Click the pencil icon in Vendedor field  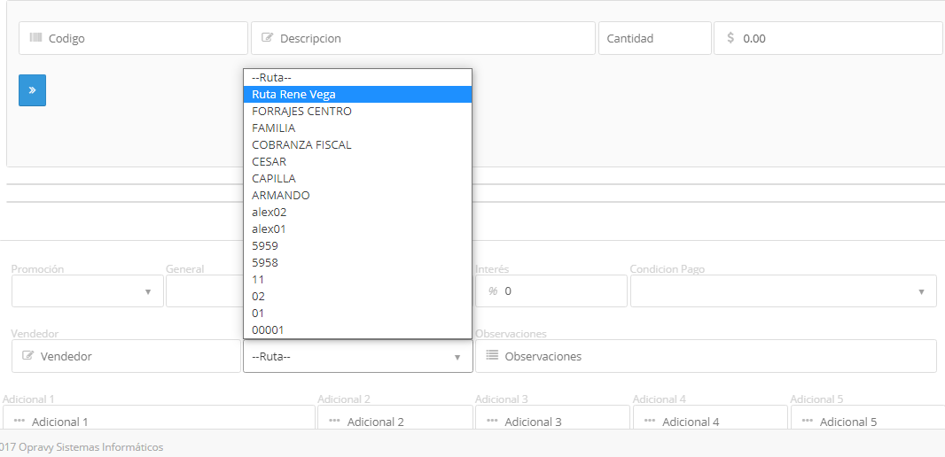pos(27,355)
